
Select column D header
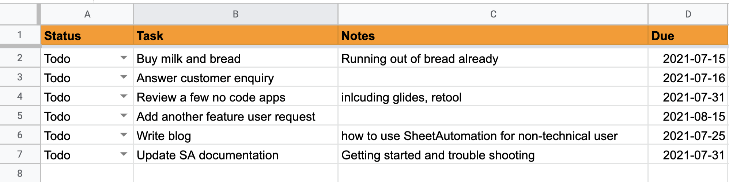tap(688, 14)
